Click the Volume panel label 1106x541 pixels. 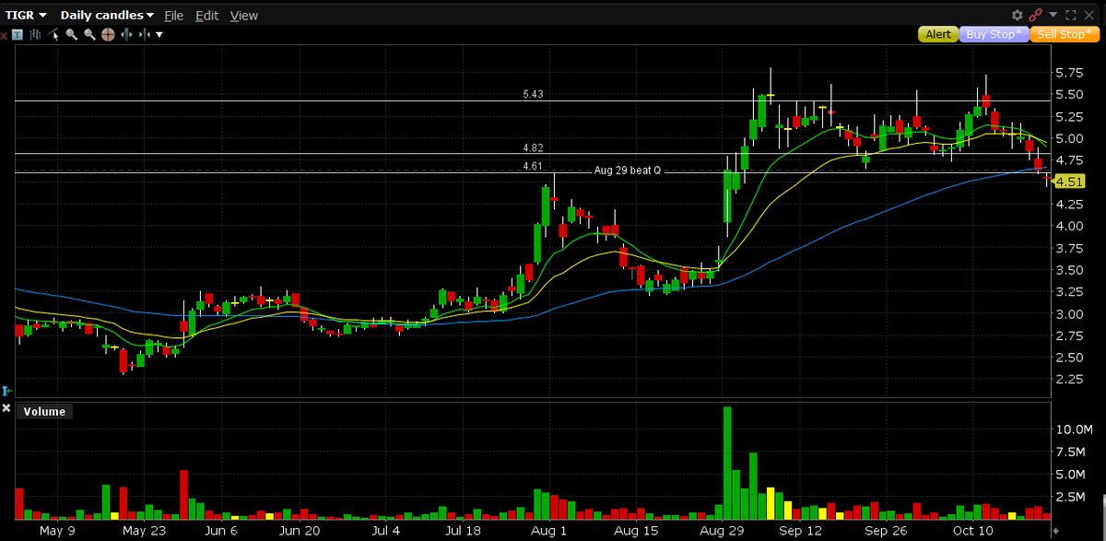[44, 411]
